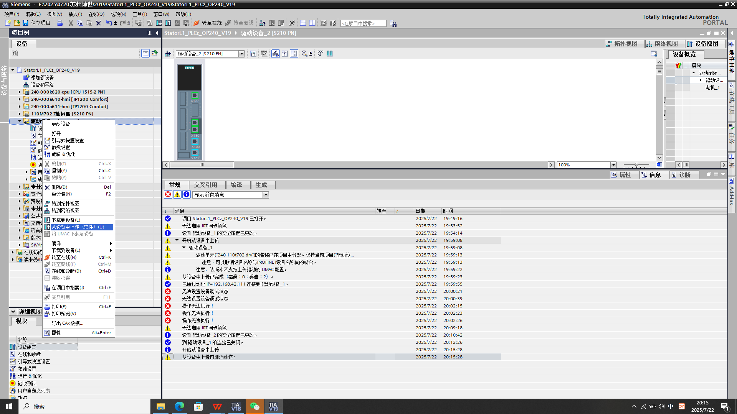Click the information filter icon in info panel
737x414 pixels.
[x=187, y=195]
